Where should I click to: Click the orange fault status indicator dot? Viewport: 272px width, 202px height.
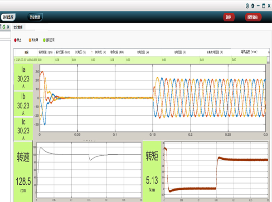click(x=30, y=40)
